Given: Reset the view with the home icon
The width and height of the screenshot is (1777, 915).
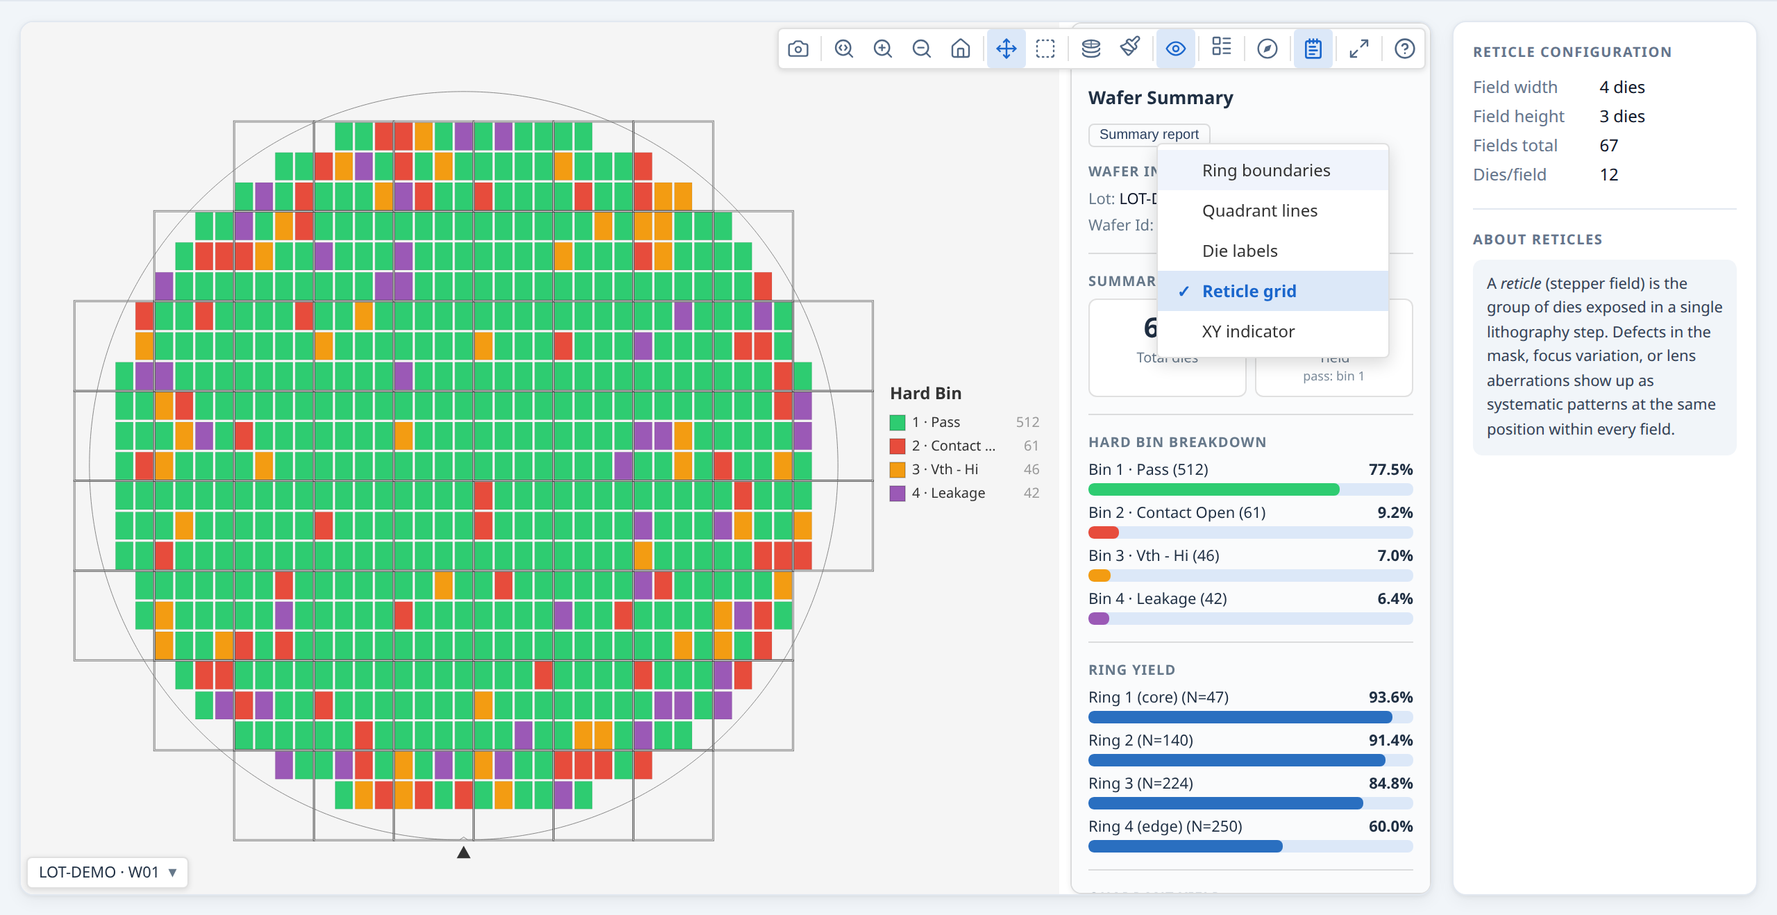Looking at the screenshot, I should tap(961, 49).
